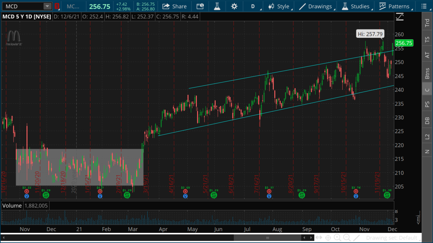
Task: Select the D aggregation period button
Action: tap(253, 6)
